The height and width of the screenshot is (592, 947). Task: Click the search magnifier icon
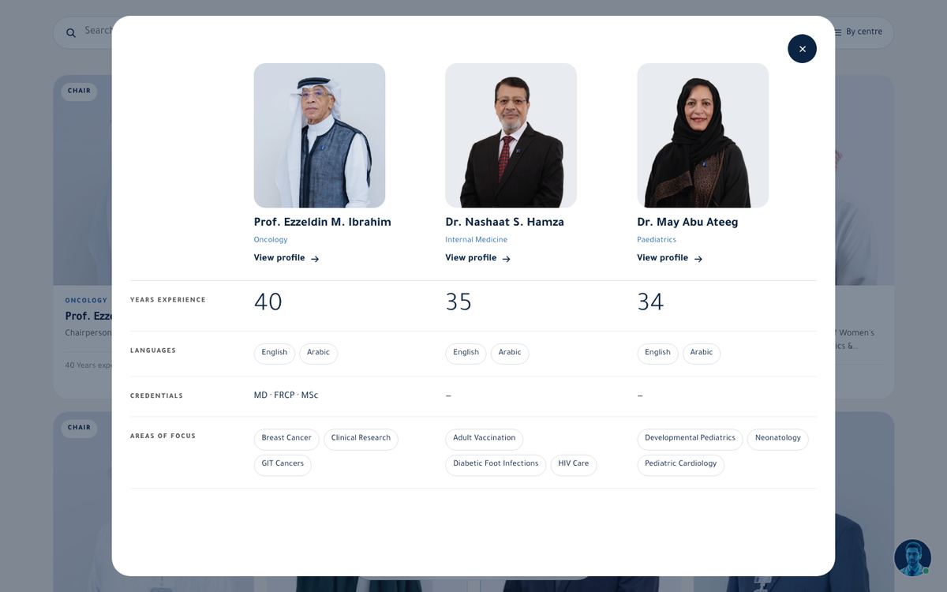click(x=71, y=32)
